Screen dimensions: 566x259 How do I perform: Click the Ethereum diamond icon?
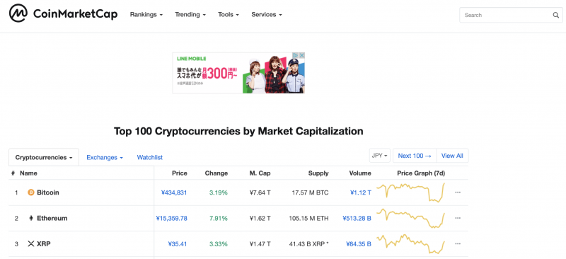tap(31, 218)
